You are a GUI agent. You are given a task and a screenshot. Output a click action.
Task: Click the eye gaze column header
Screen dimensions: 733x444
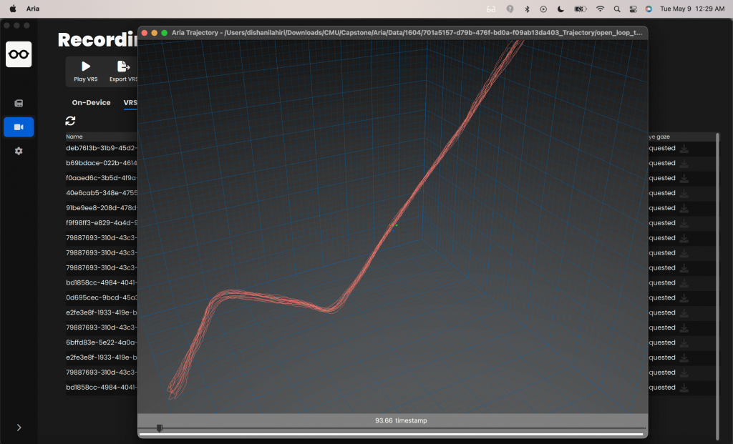(659, 137)
